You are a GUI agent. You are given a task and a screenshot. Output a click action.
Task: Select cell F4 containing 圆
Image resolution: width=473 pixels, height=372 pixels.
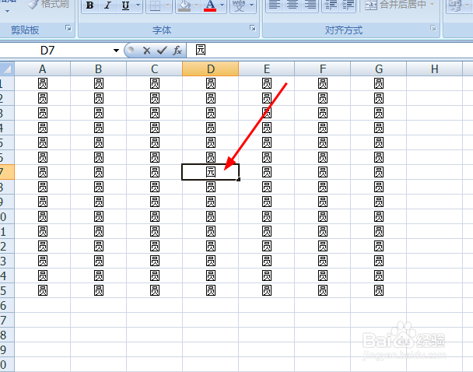tap(323, 128)
